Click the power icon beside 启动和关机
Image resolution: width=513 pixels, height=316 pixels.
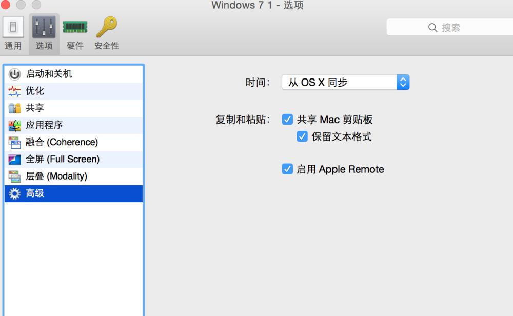pyautogui.click(x=14, y=74)
